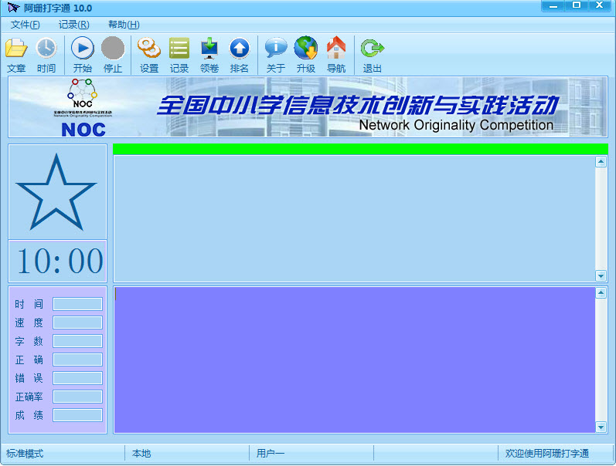Click the article display text area
The height and width of the screenshot is (466, 616).
point(354,218)
